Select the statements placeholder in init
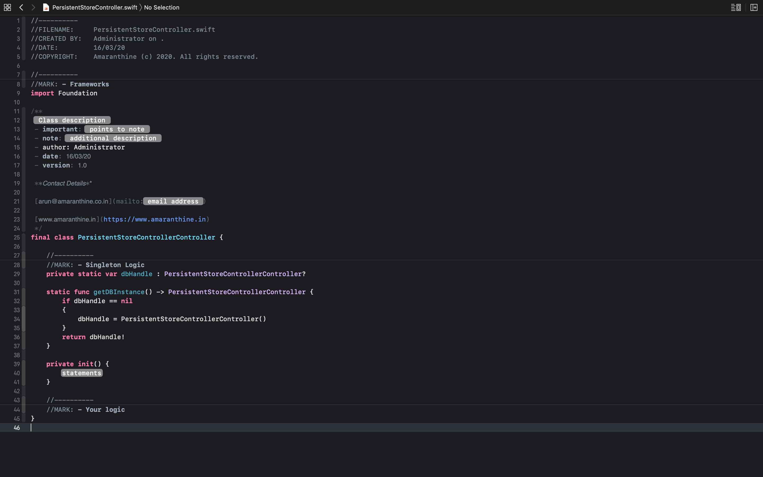The image size is (763, 477). coord(82,373)
